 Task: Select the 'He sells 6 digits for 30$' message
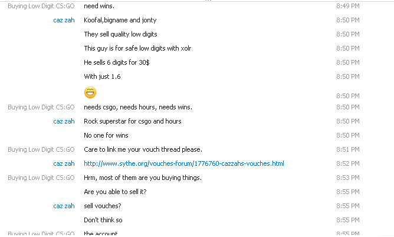(117, 62)
